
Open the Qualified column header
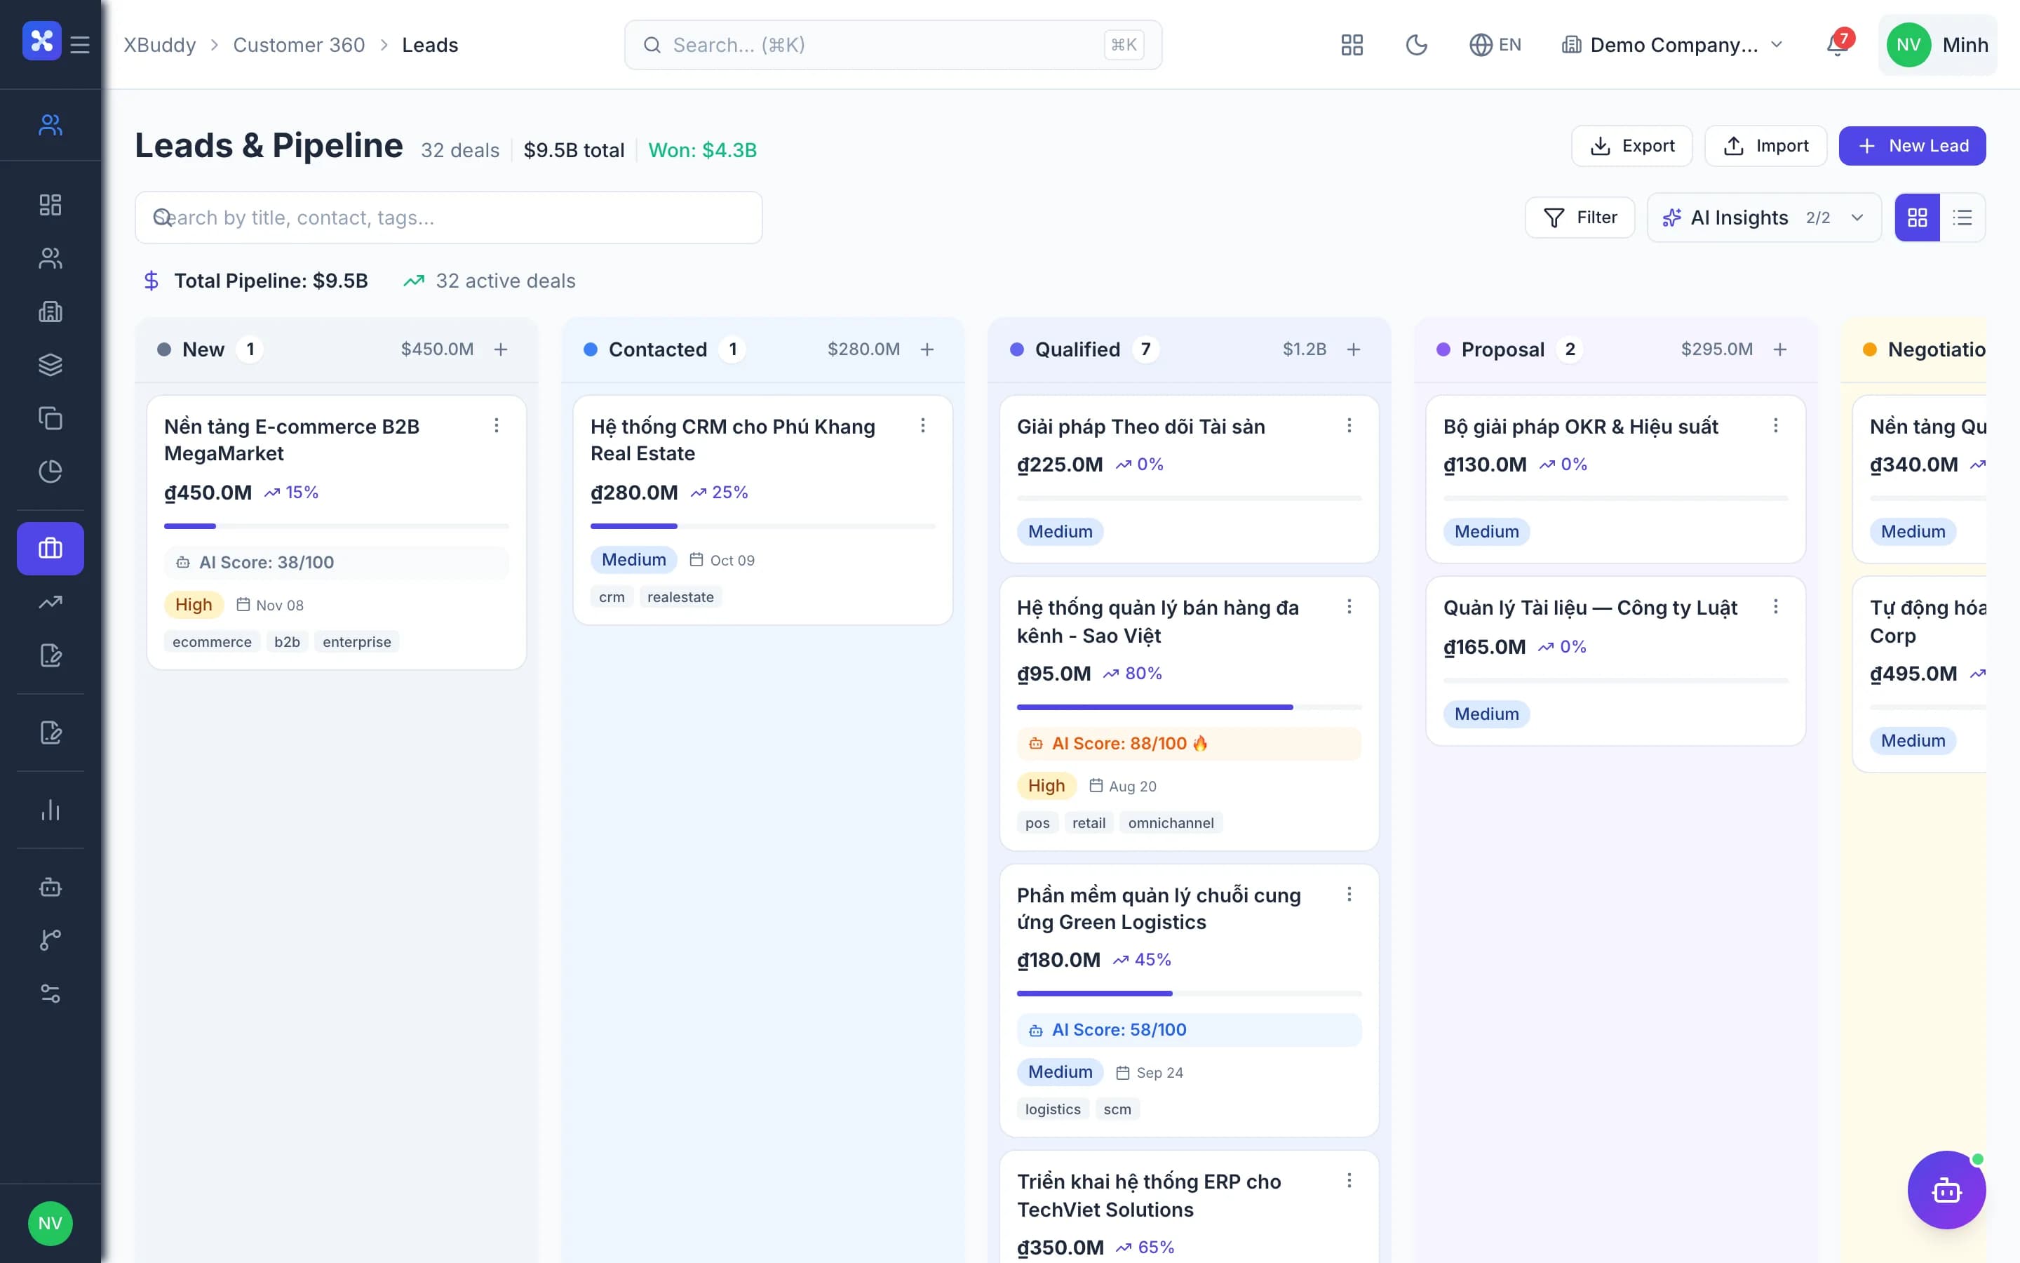tap(1189, 349)
